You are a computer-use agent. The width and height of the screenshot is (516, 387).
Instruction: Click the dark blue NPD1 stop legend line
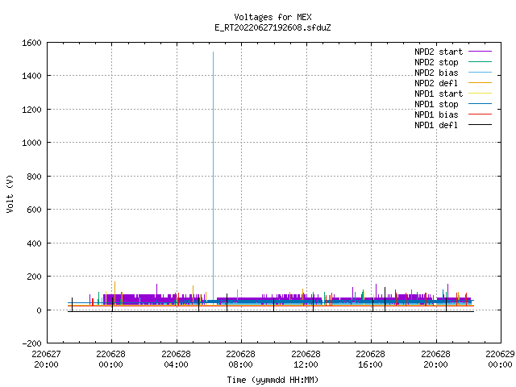480,104
